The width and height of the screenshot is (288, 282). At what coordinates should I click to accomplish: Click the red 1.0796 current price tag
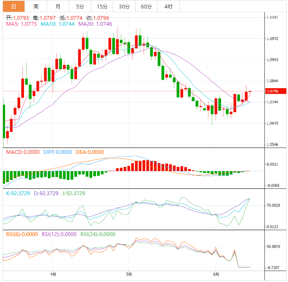point(276,91)
